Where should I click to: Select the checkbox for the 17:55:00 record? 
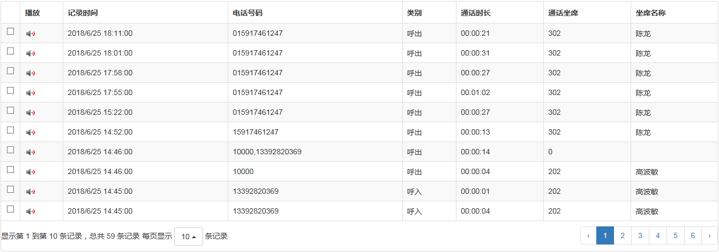pyautogui.click(x=10, y=91)
